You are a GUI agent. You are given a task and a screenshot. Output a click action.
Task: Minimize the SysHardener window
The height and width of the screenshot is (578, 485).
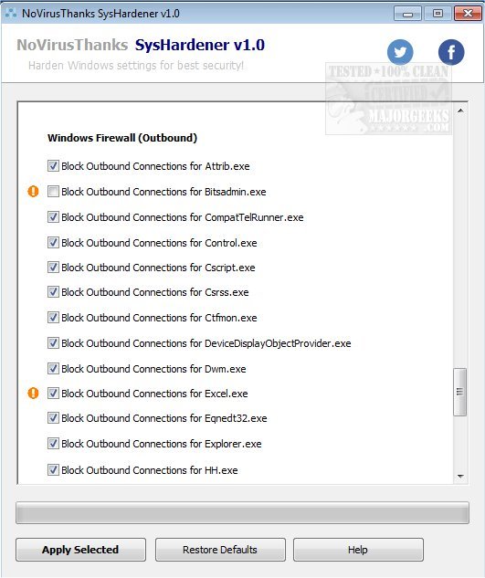[407, 14]
